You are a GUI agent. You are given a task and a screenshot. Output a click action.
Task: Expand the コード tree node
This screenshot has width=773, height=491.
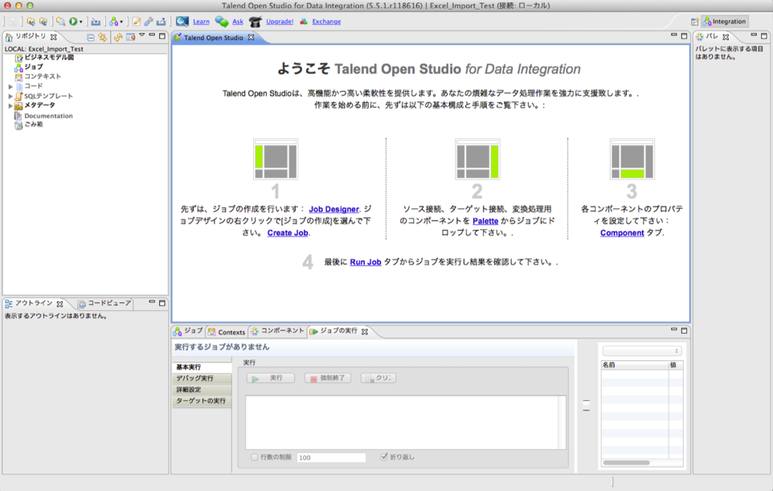10,86
